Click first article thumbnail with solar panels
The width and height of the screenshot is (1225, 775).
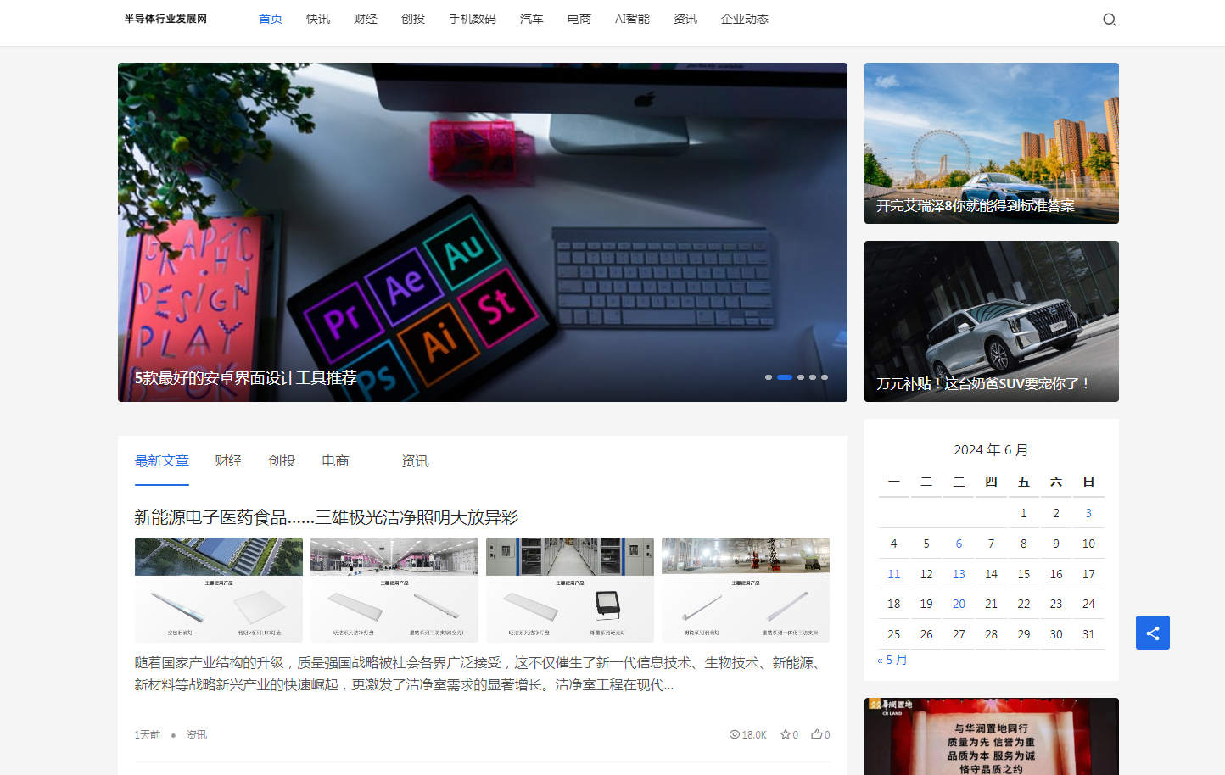[219, 590]
